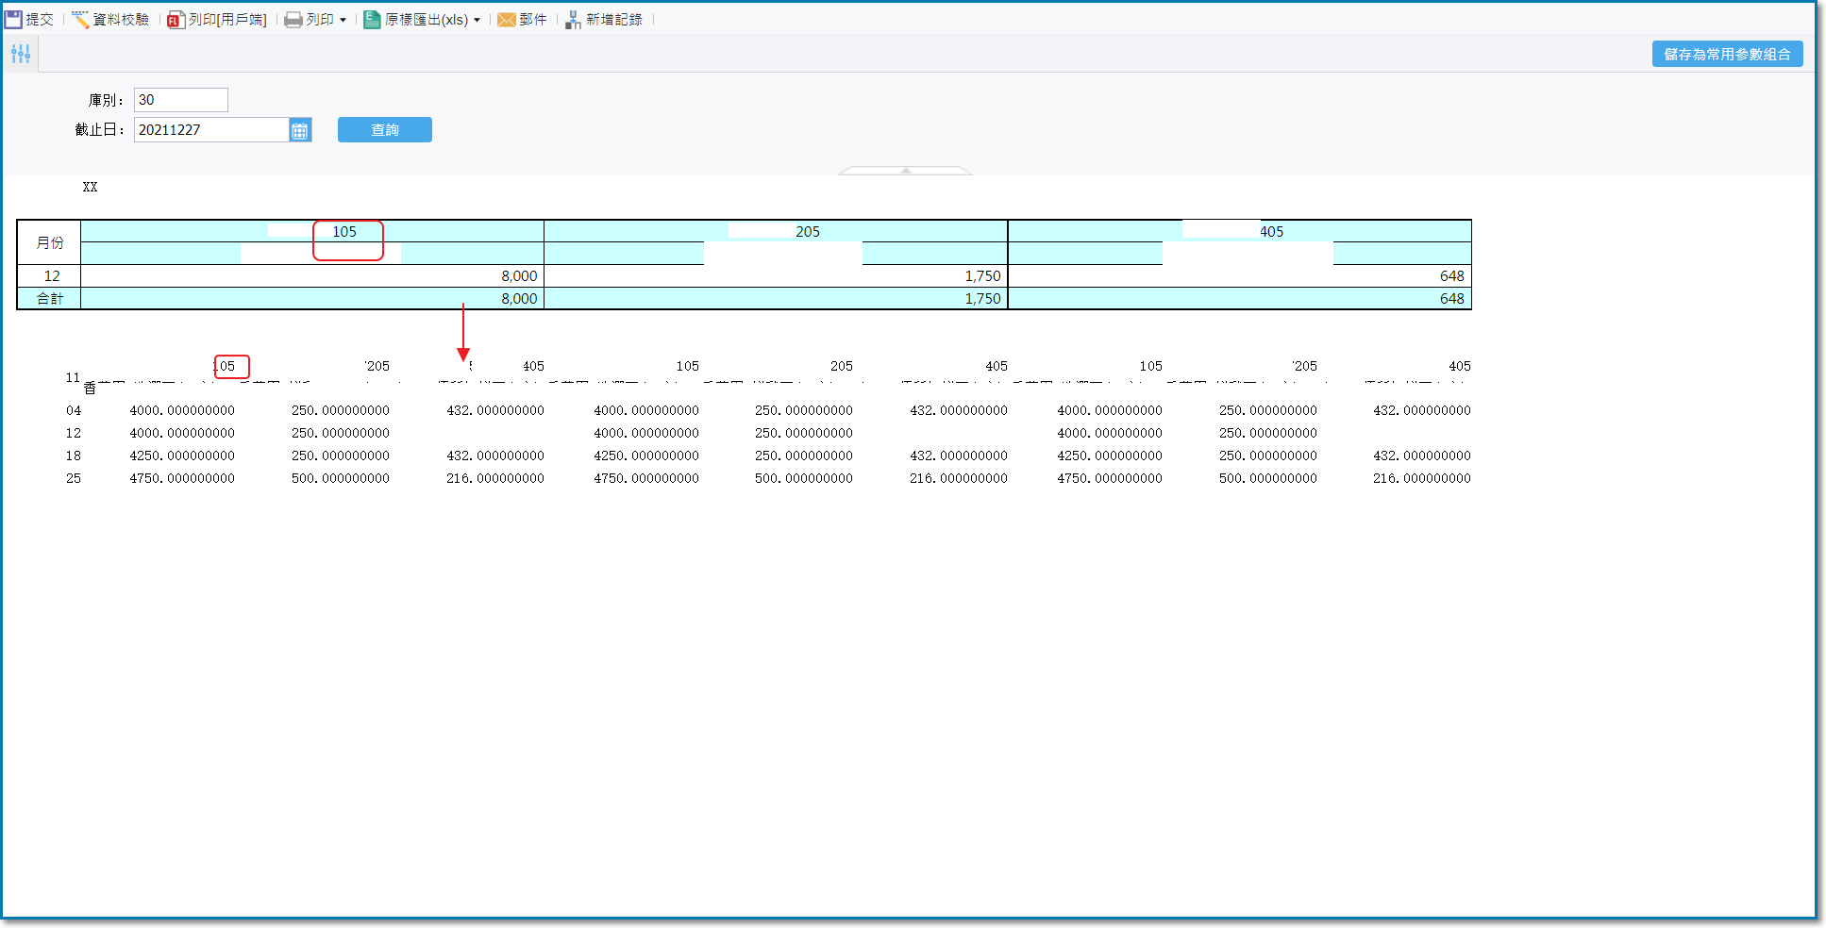Click the 儲存為常用參數組合 button

pos(1727,54)
